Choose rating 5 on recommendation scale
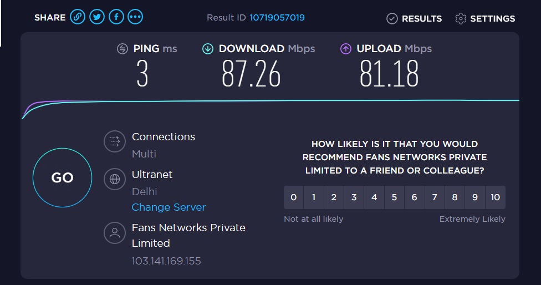The image size is (541, 285). click(x=394, y=197)
